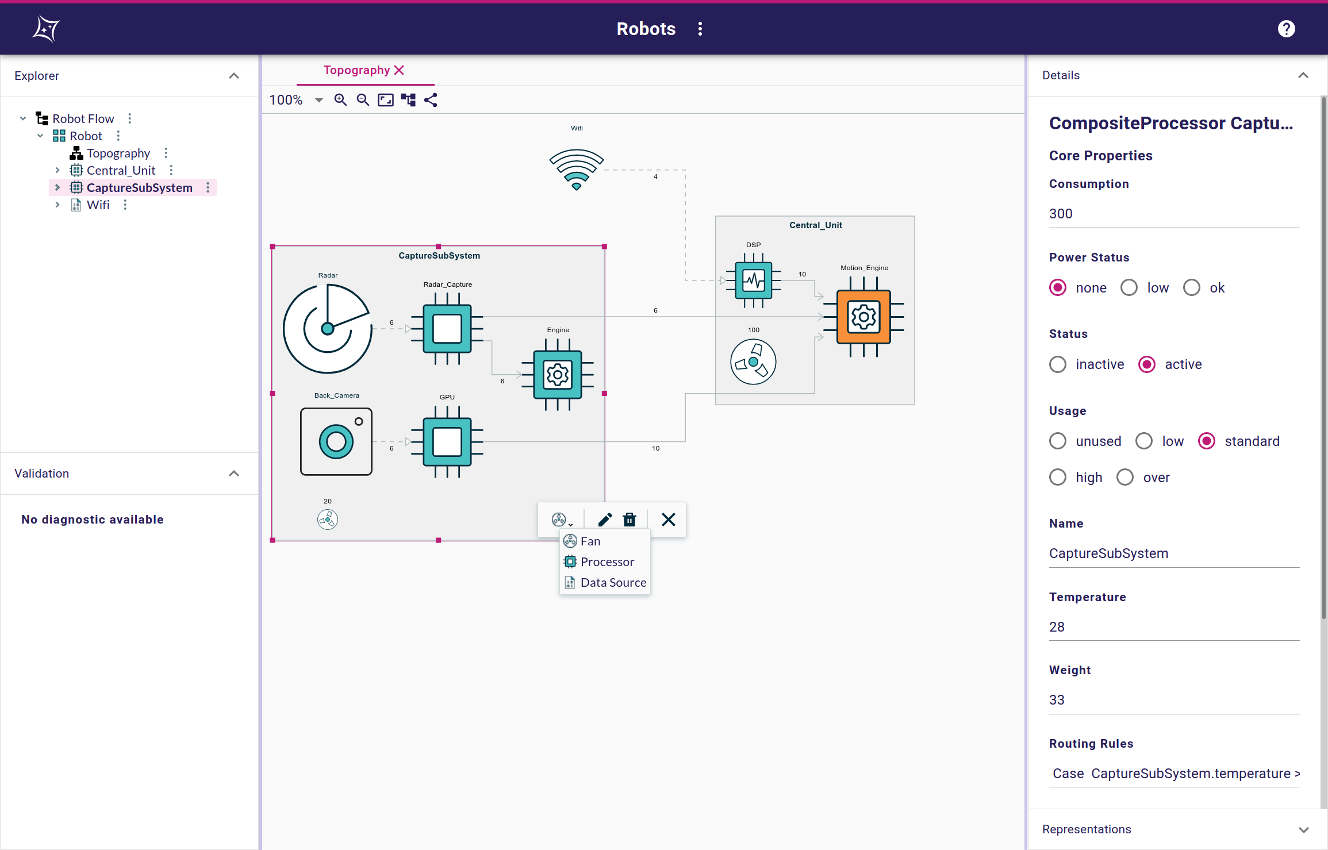The height and width of the screenshot is (850, 1328).
Task: Click the fit to screen icon
Action: point(385,100)
